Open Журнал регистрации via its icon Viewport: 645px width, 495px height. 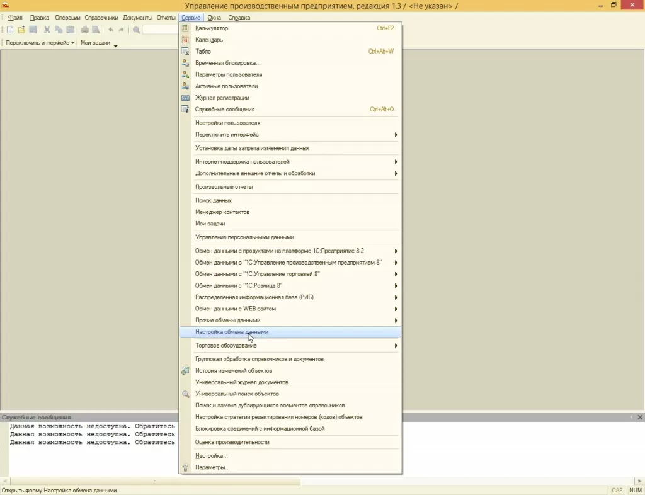[185, 98]
